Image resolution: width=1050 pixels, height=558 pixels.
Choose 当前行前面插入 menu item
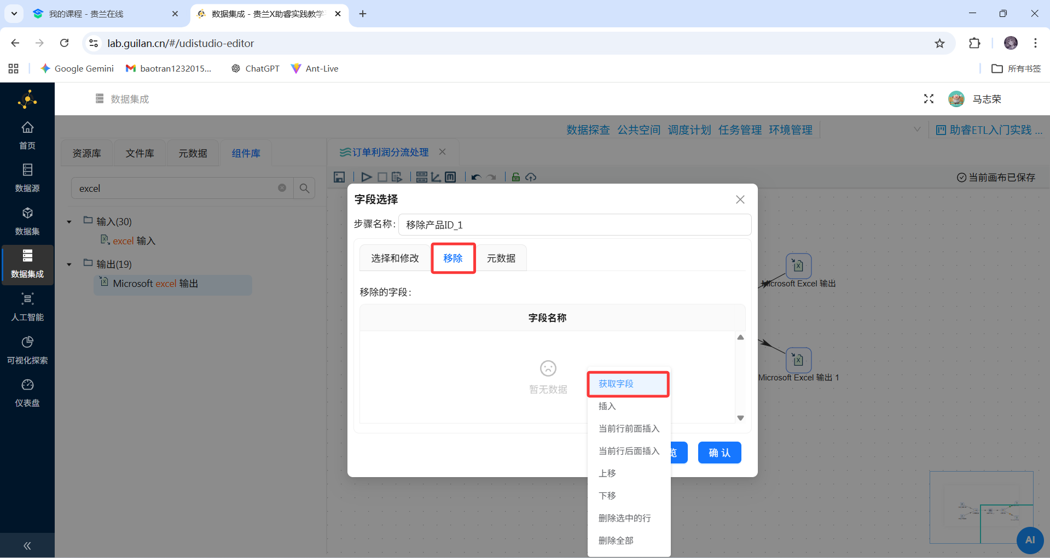pyautogui.click(x=629, y=428)
